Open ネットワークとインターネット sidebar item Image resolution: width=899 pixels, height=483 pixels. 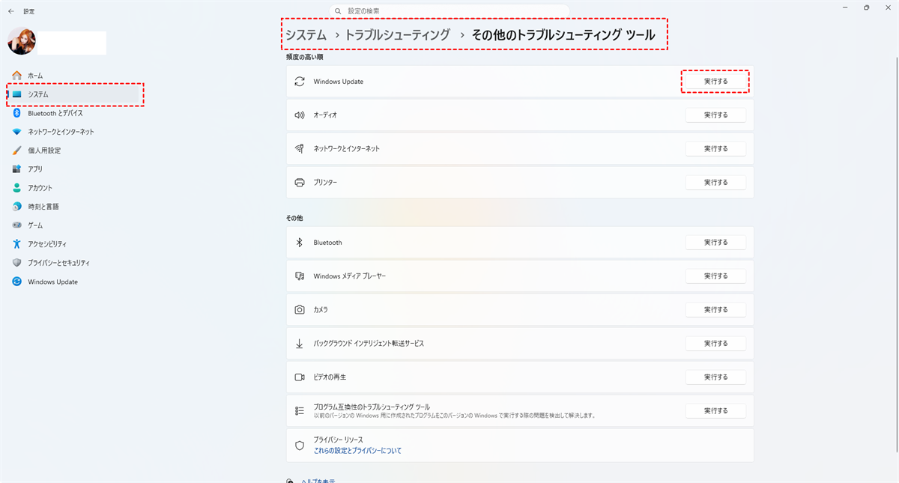pyautogui.click(x=61, y=132)
